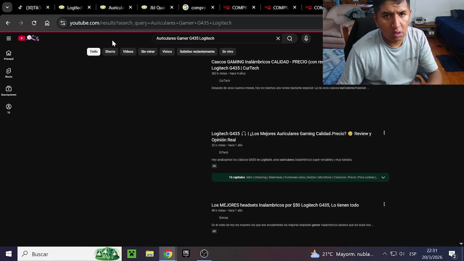The image size is (464, 261).
Task: Expand the 10 capítulos chevron
Action: [x=383, y=177]
